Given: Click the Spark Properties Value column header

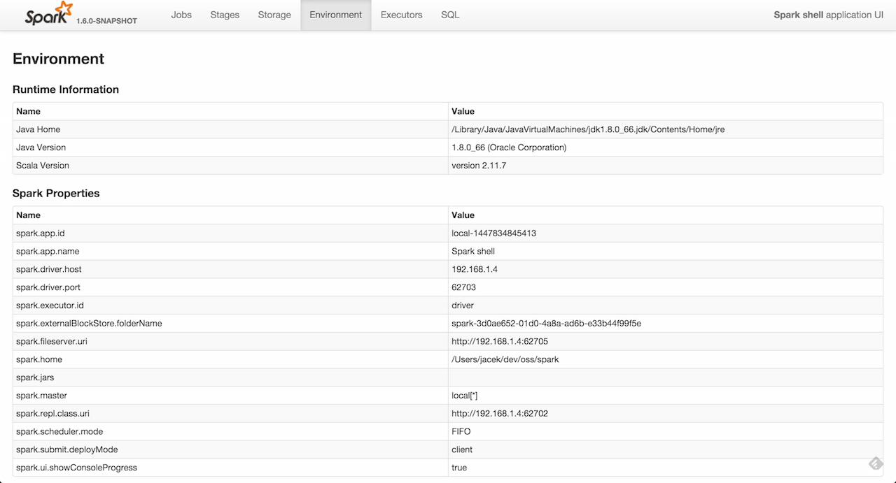Looking at the screenshot, I should 463,215.
